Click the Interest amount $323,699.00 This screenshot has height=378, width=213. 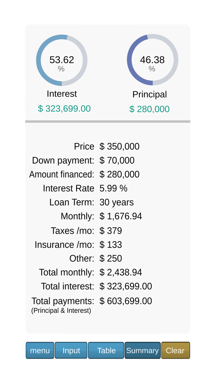click(x=64, y=108)
